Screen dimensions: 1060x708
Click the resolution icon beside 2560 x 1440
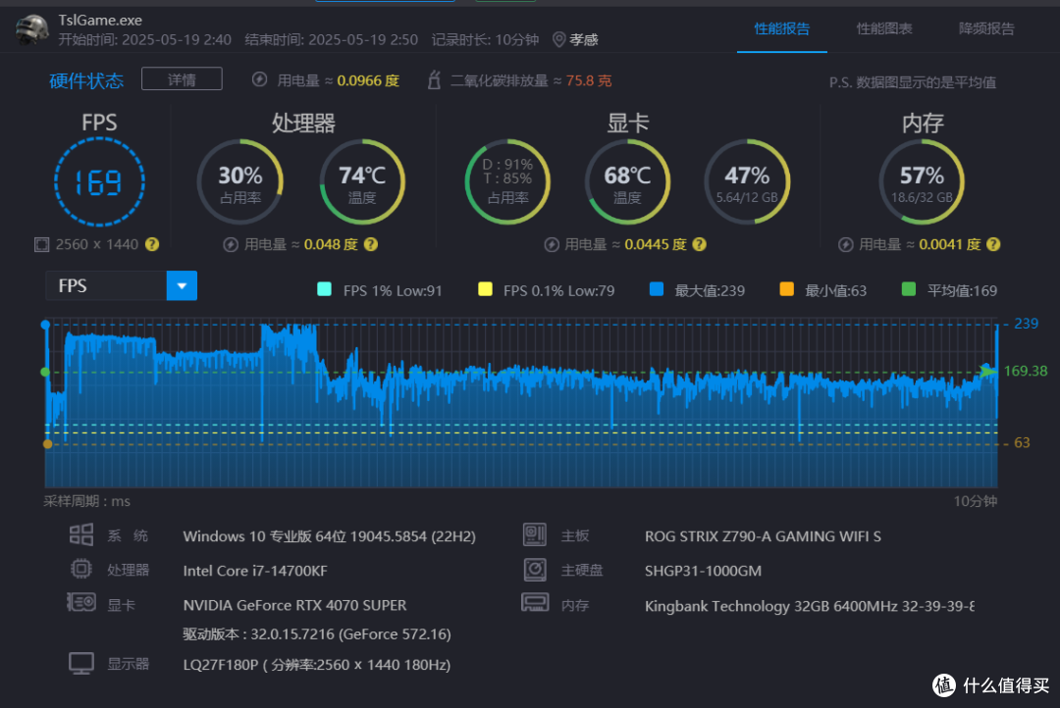42,244
